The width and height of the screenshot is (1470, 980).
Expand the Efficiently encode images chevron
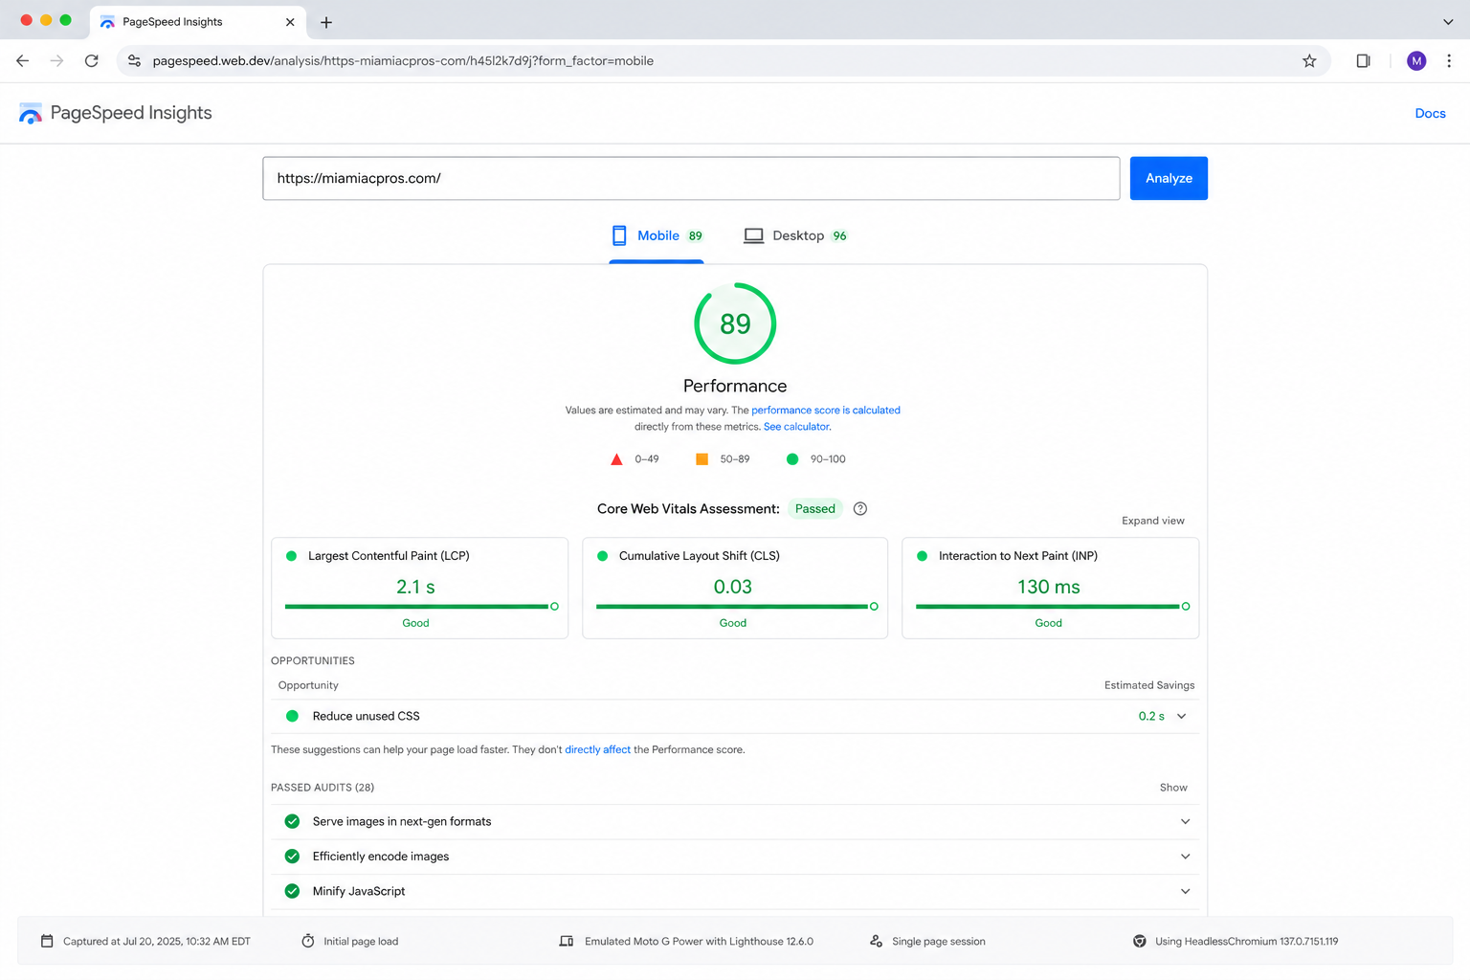tap(1185, 857)
